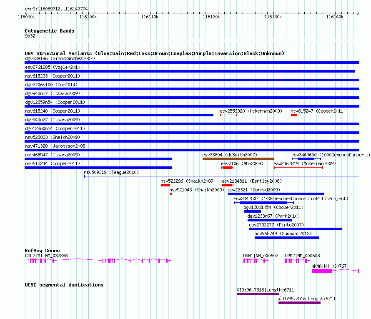This screenshot has width=371, height=319.
Task: Select the esv2553920 (McKernan2009) red loss feature
Action: [228, 115]
